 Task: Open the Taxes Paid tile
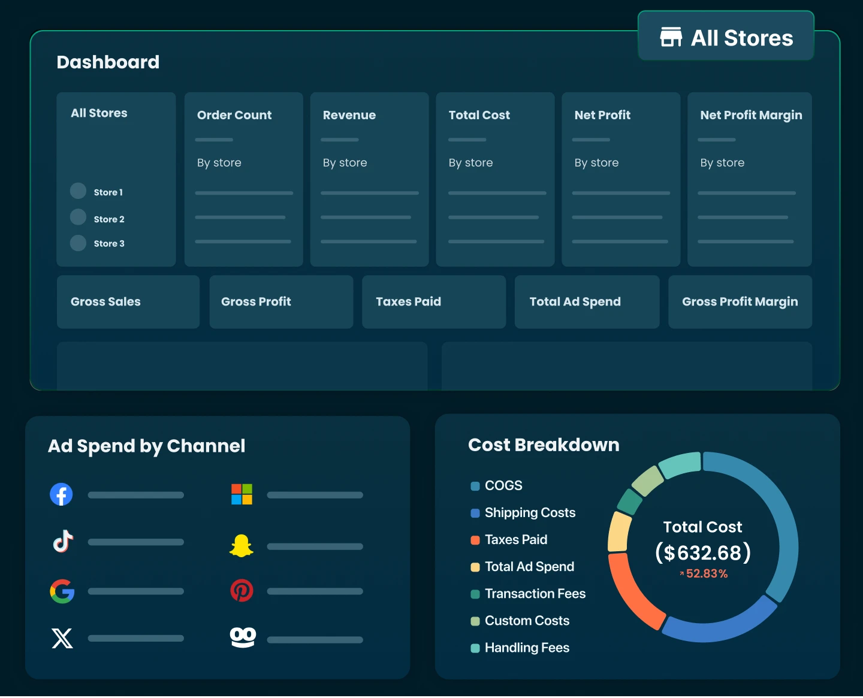pos(433,302)
